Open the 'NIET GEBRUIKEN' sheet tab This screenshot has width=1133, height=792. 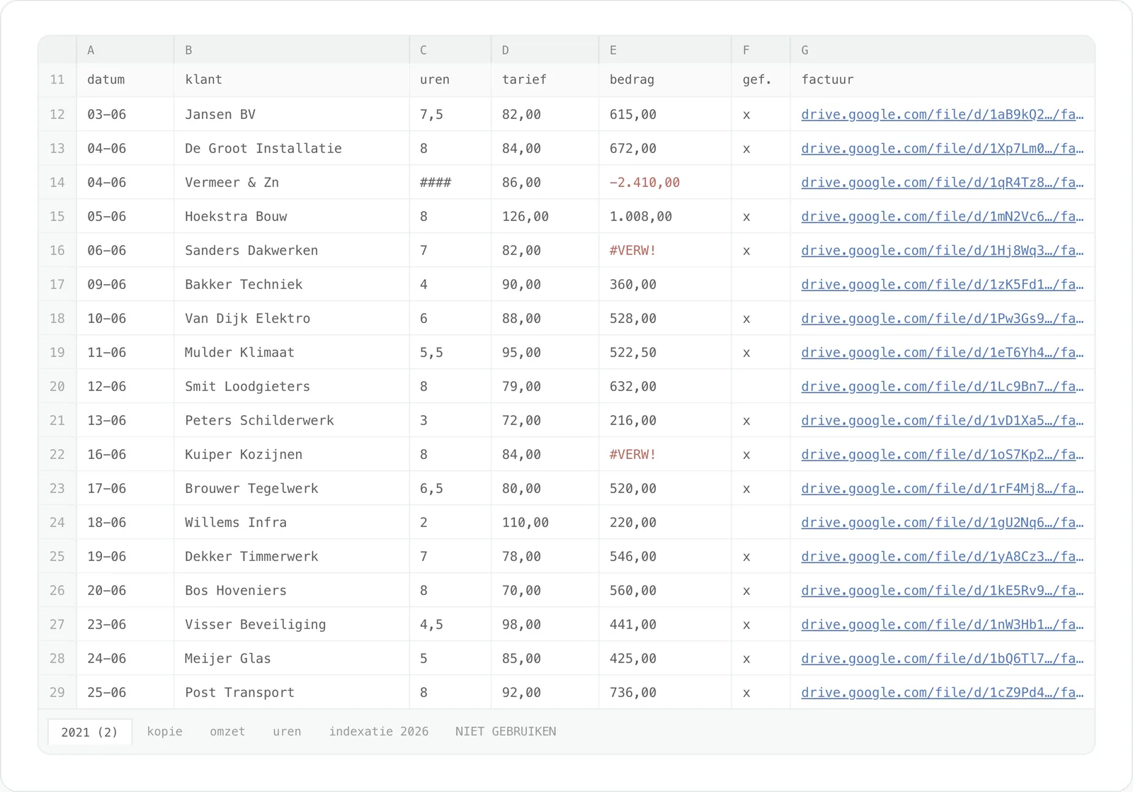pyautogui.click(x=506, y=732)
